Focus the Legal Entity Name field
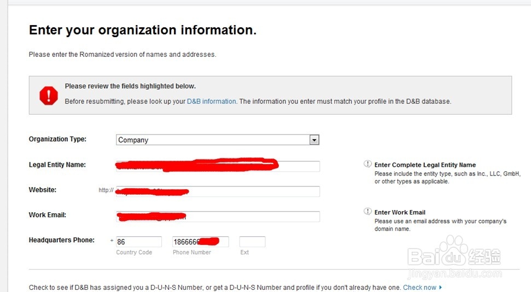The height and width of the screenshot is (292, 531). (x=218, y=166)
